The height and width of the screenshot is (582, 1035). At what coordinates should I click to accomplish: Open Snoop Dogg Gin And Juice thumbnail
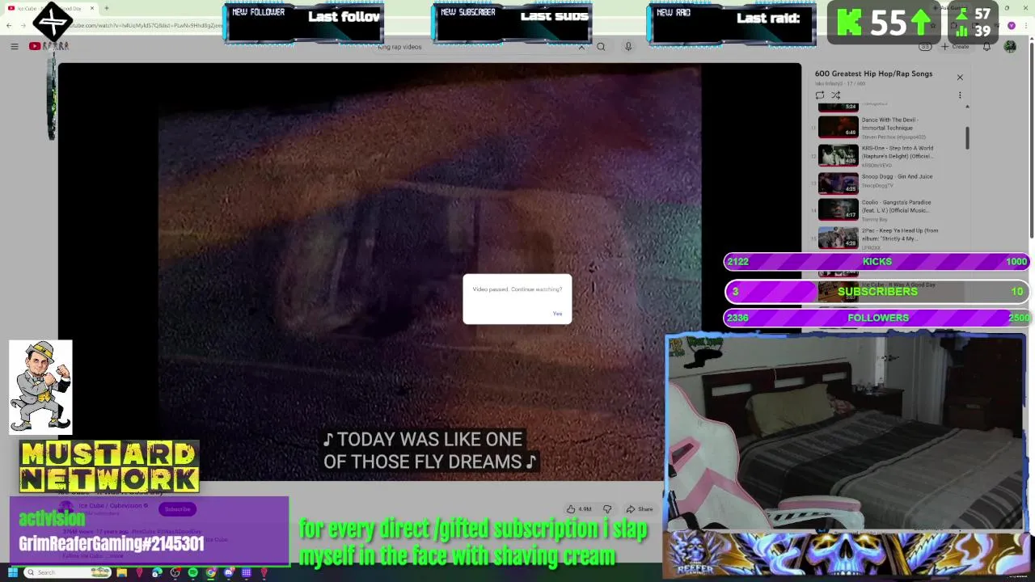pos(838,183)
